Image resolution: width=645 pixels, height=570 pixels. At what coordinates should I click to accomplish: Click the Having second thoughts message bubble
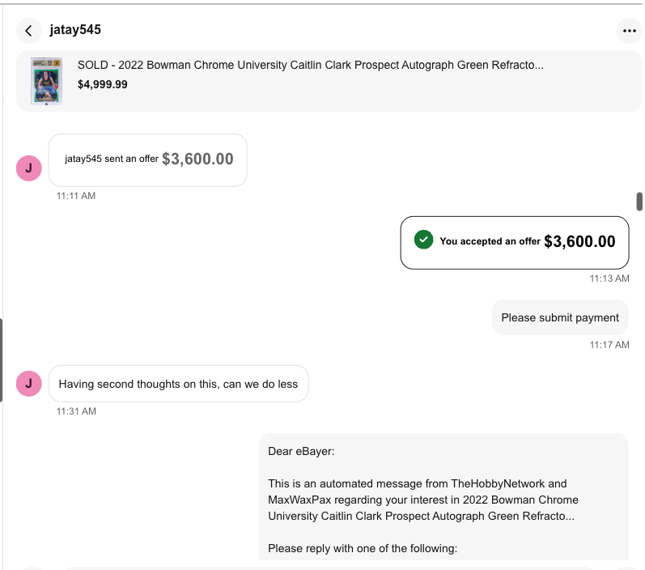tap(178, 384)
